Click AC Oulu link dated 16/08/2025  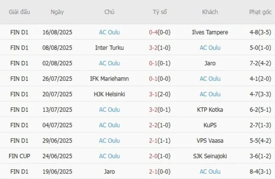tap(109, 32)
